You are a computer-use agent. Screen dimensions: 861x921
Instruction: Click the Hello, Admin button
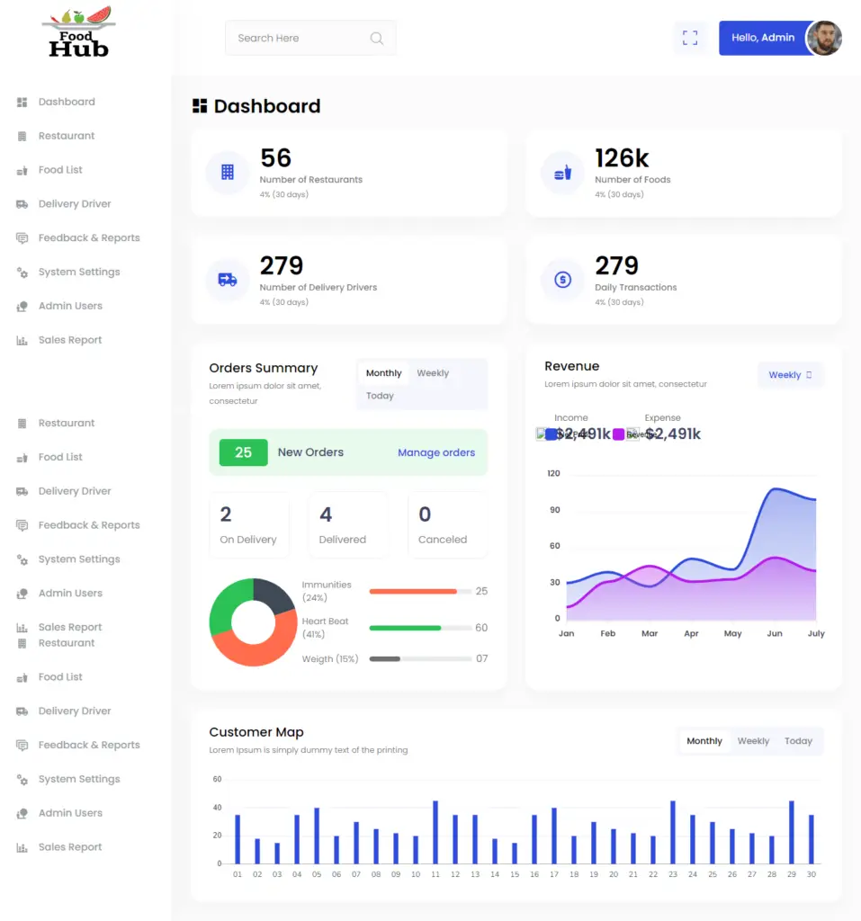click(x=762, y=38)
